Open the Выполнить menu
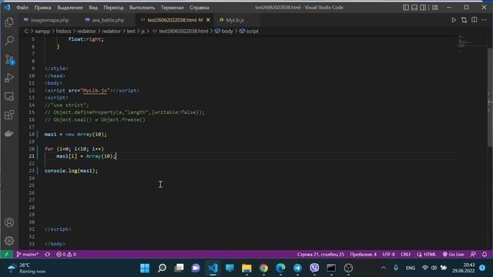This screenshot has height=277, width=493. pos(142,7)
